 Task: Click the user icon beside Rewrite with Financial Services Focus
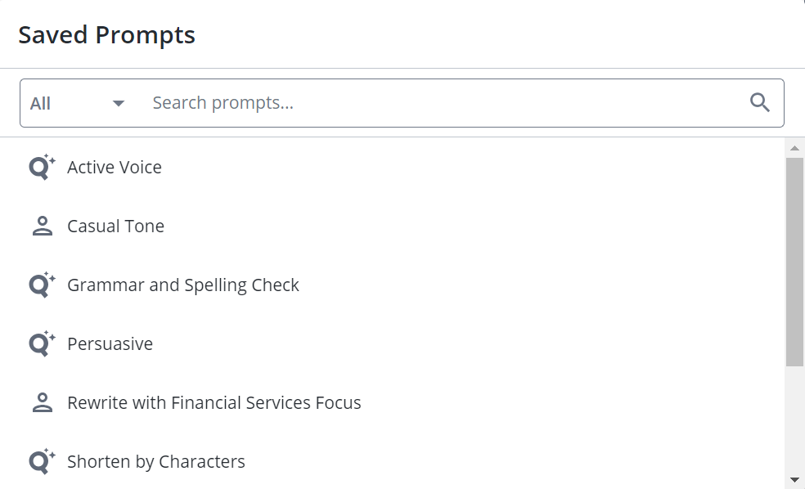coord(42,403)
